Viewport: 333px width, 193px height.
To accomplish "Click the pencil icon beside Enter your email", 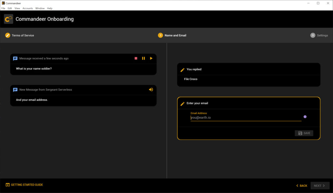I will click(182, 103).
